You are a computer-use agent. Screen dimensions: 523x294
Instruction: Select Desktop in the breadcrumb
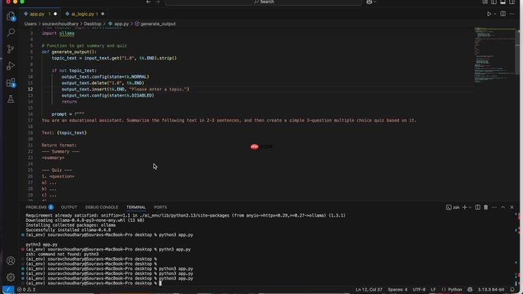pos(93,24)
